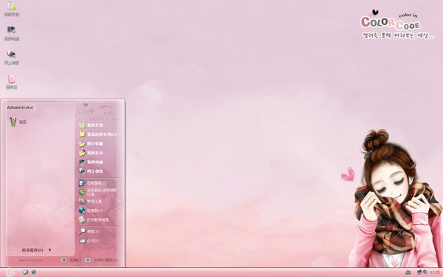The image size is (443, 277).
Task: Open My Music in start menu
Action: pos(91,153)
